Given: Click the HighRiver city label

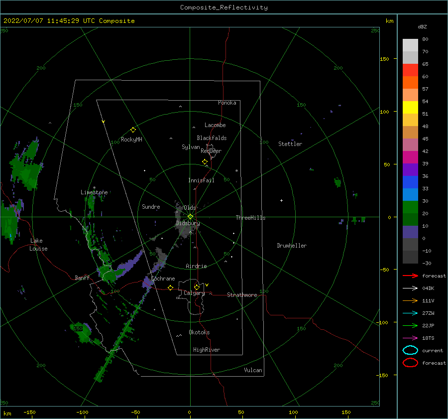Looking at the screenshot, I should point(207,350).
